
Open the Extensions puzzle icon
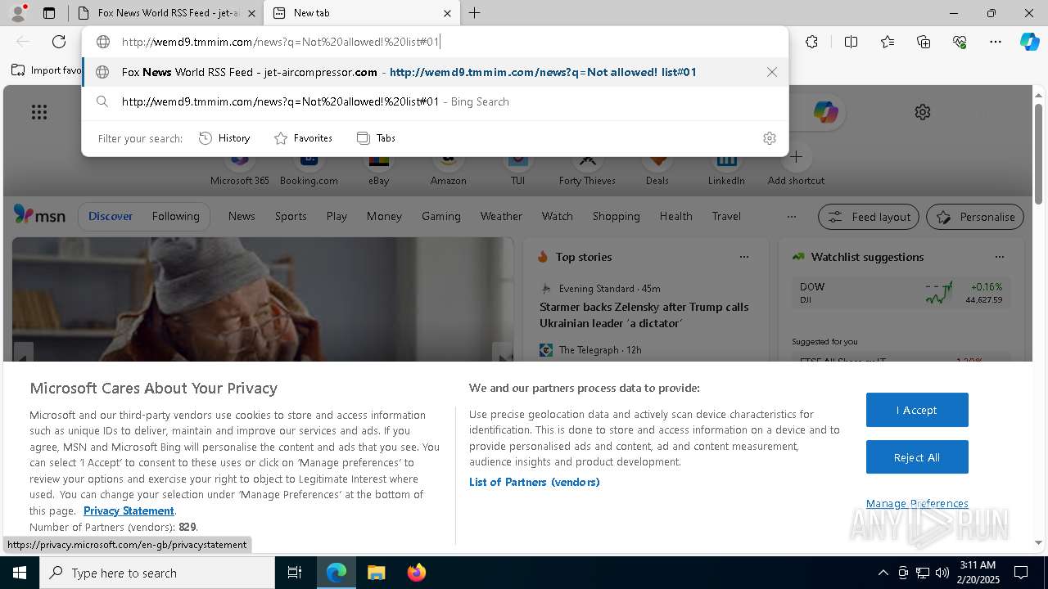(811, 42)
